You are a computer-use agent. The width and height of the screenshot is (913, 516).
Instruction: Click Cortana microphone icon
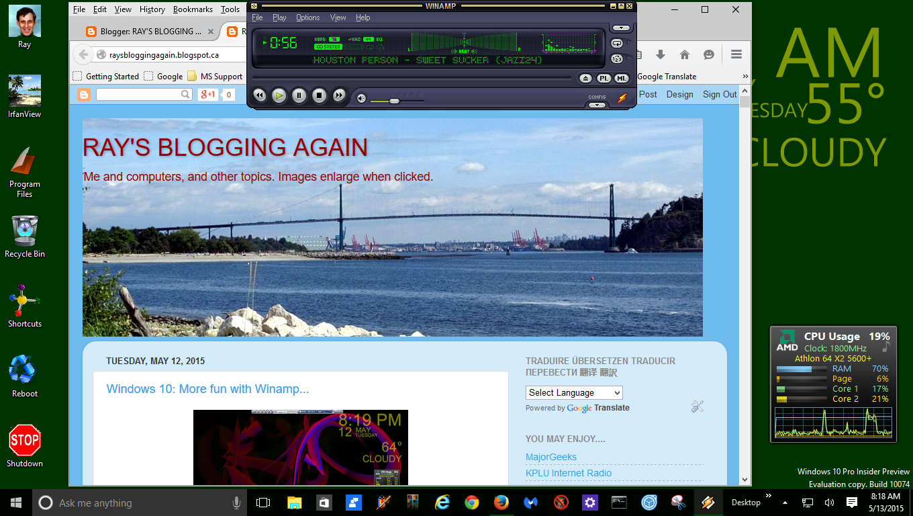tap(236, 503)
